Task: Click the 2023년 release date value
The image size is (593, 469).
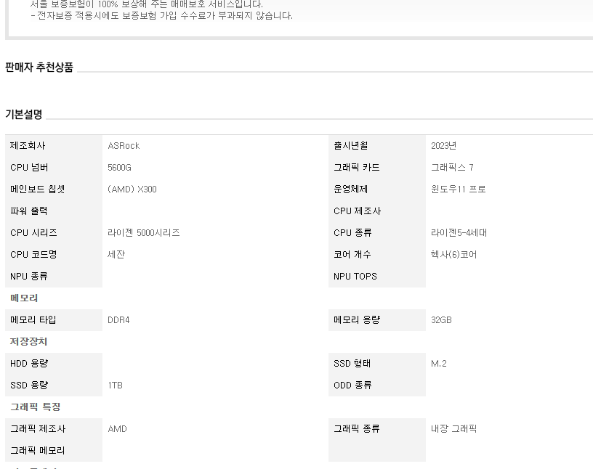Action: pos(443,146)
